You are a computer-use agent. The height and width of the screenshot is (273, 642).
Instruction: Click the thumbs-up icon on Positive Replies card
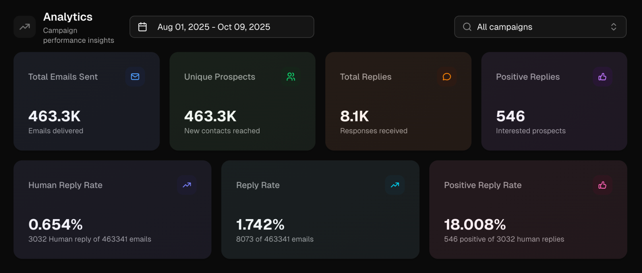coord(603,77)
